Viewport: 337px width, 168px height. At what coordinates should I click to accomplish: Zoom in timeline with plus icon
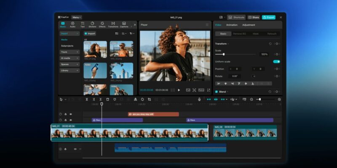coord(279,100)
